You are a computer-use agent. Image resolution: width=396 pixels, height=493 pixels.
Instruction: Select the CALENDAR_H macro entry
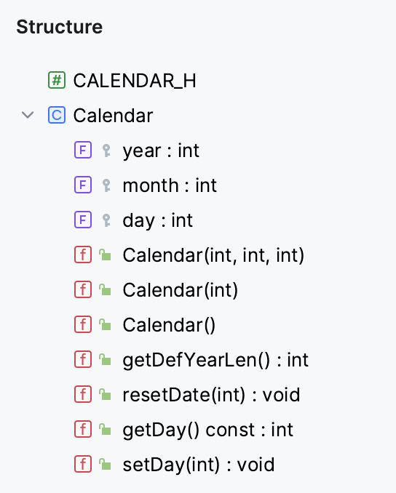coord(135,81)
